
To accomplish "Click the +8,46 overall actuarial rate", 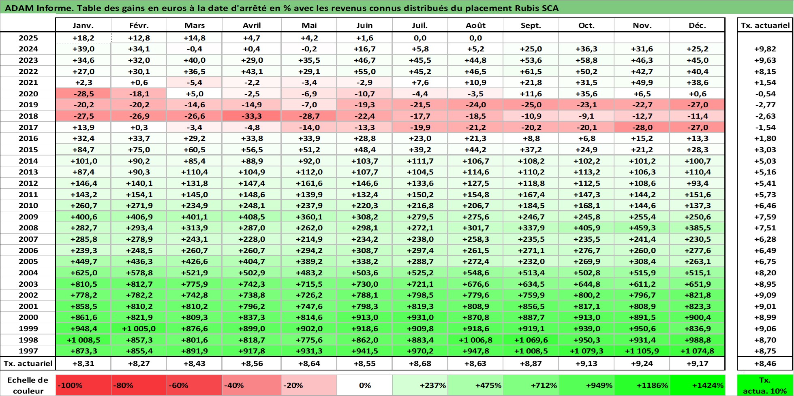I will coord(765,364).
